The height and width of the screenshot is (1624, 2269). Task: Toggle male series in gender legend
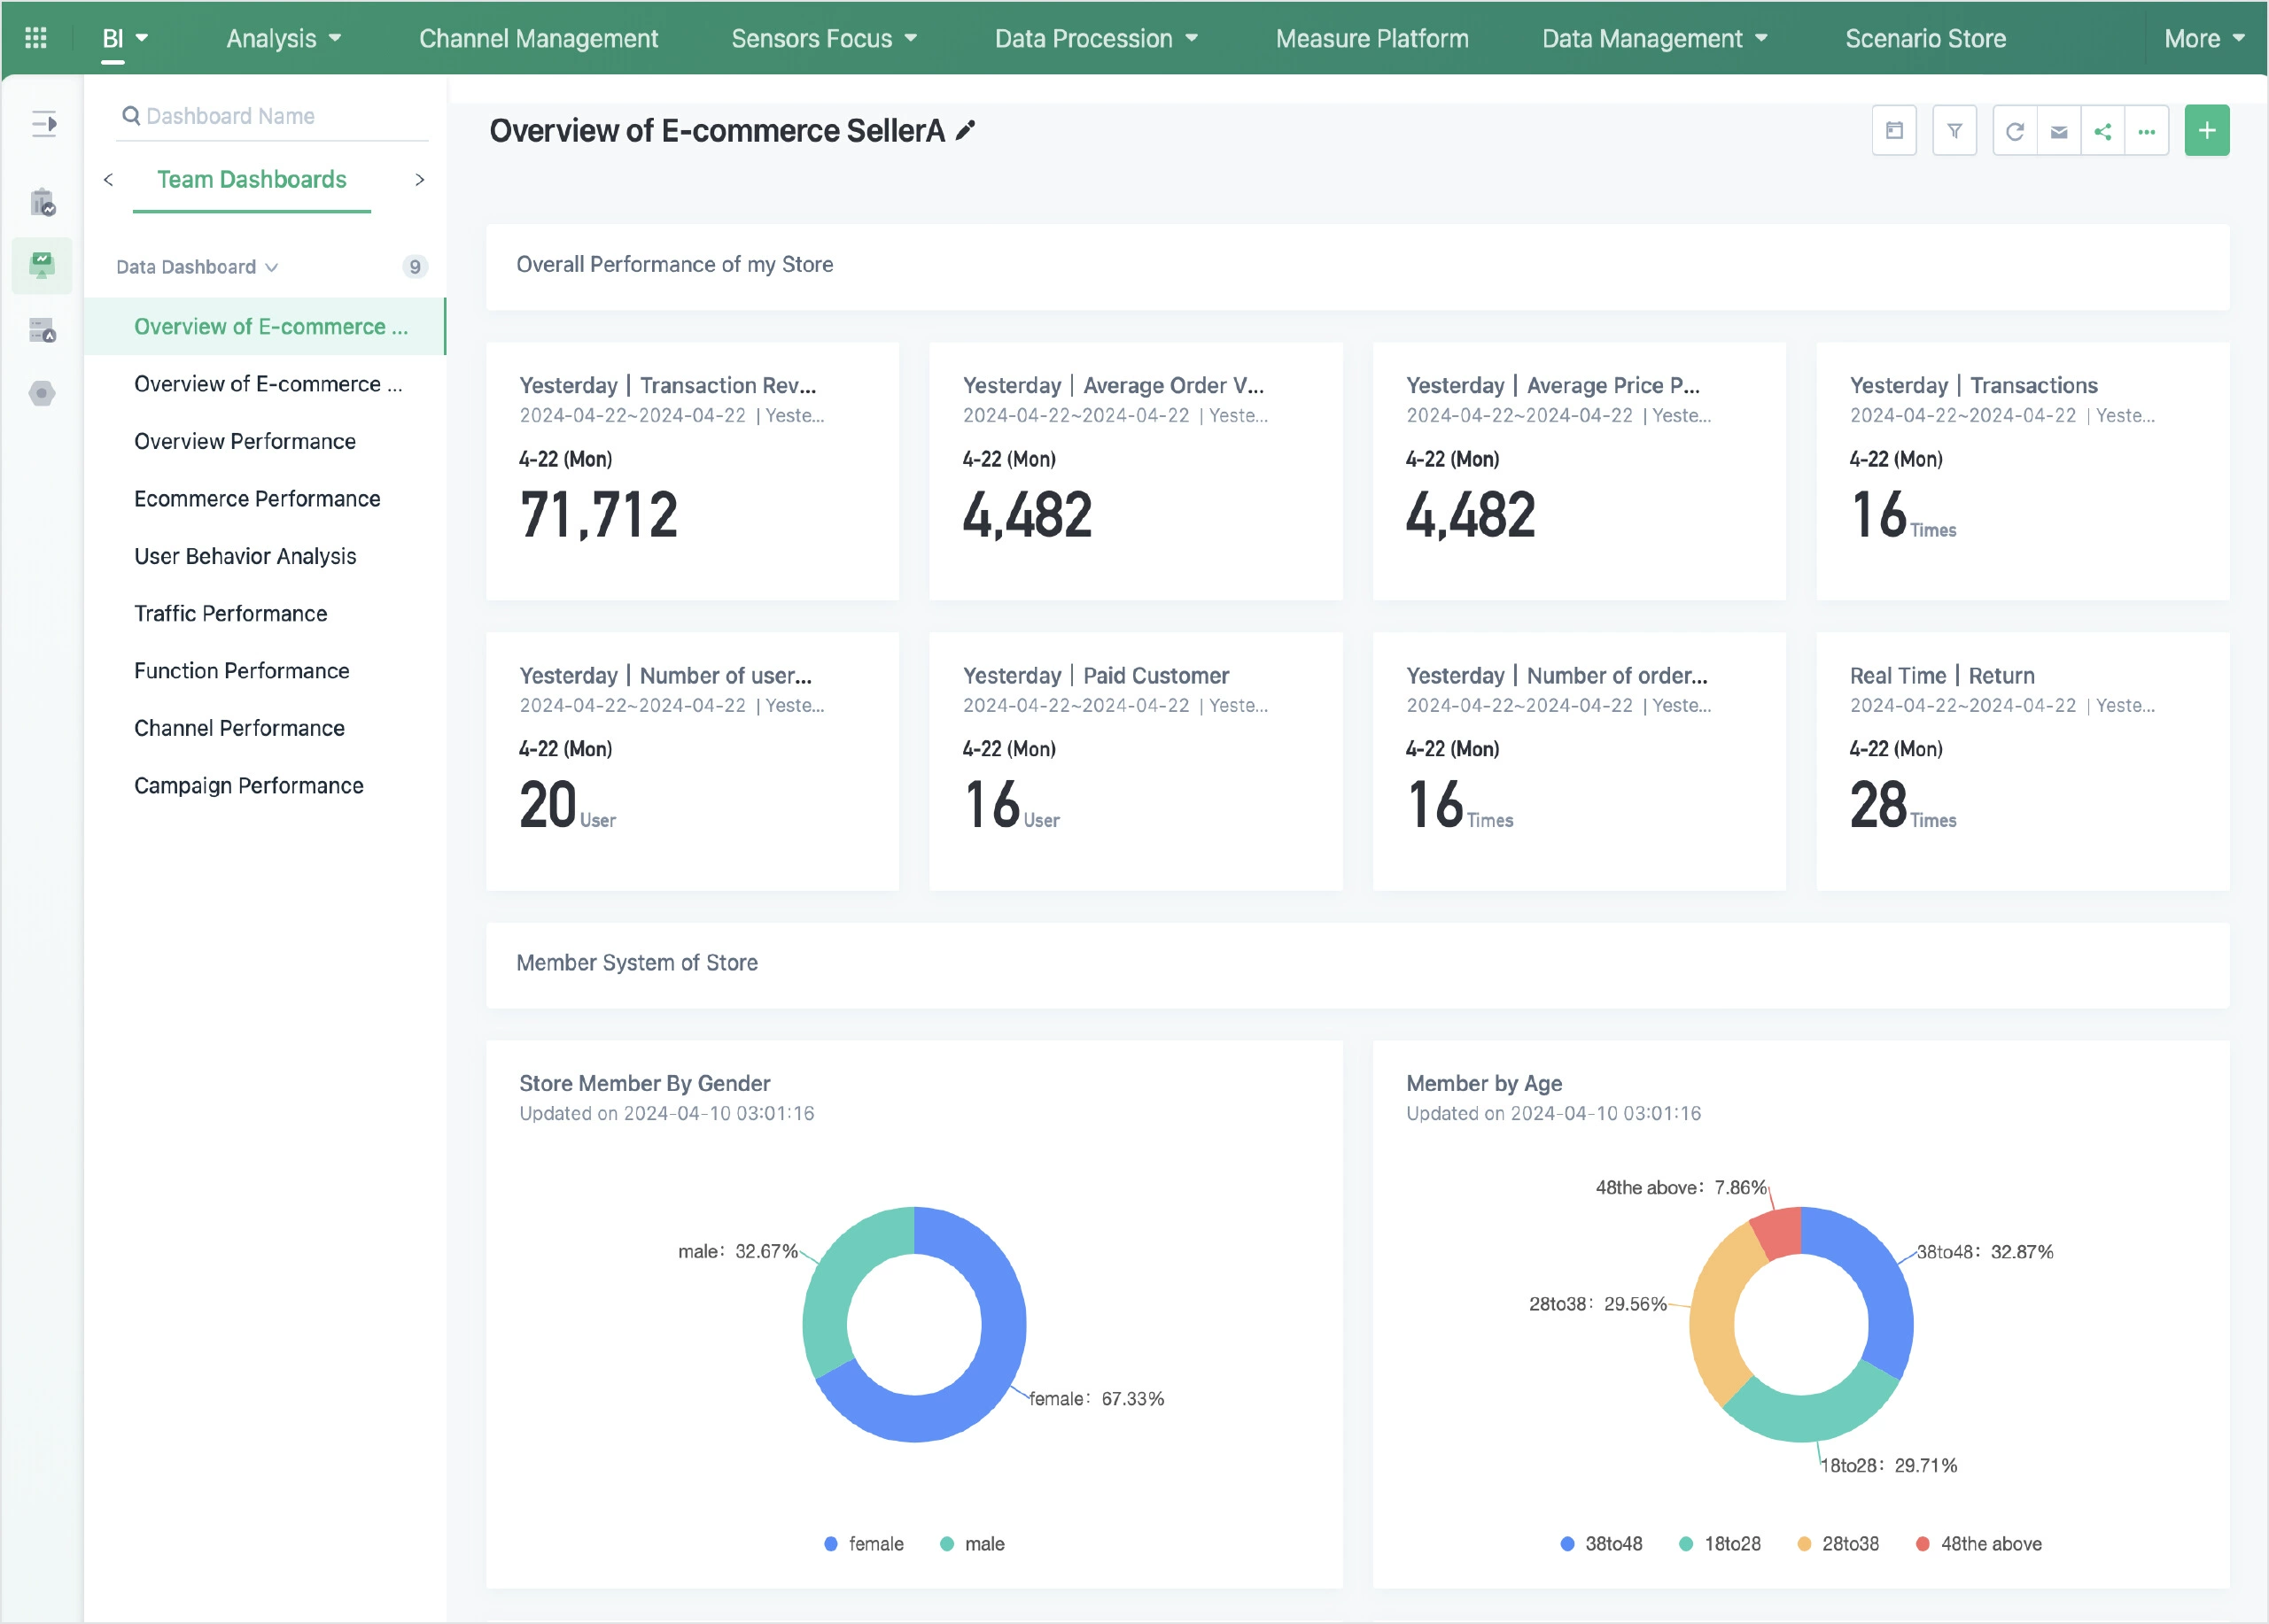tap(973, 1543)
